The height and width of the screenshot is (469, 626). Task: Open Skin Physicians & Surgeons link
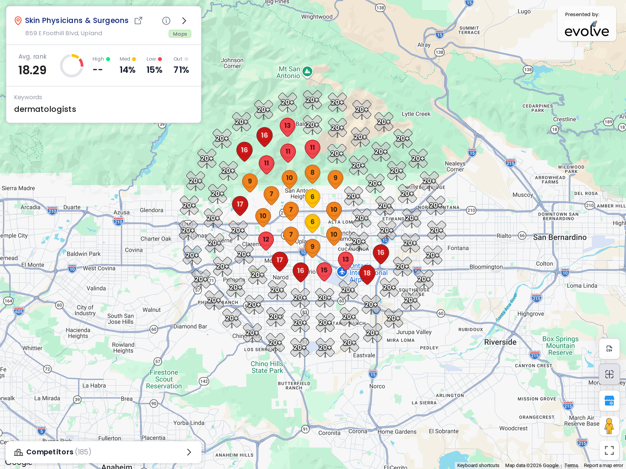(77, 20)
